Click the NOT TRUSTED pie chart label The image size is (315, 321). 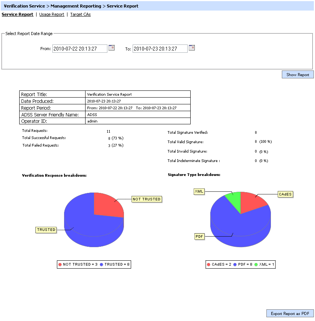[147, 199]
